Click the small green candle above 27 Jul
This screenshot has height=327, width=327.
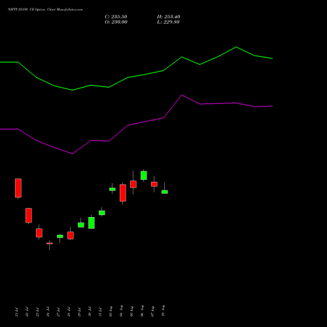(x=60, y=236)
